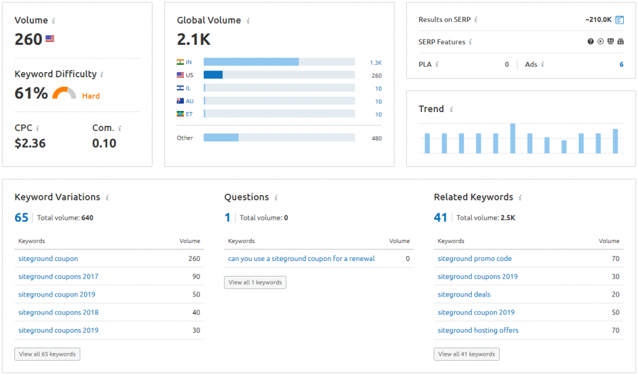638x375 pixels.
Task: Click the video play SERP feature icon
Action: 601,42
